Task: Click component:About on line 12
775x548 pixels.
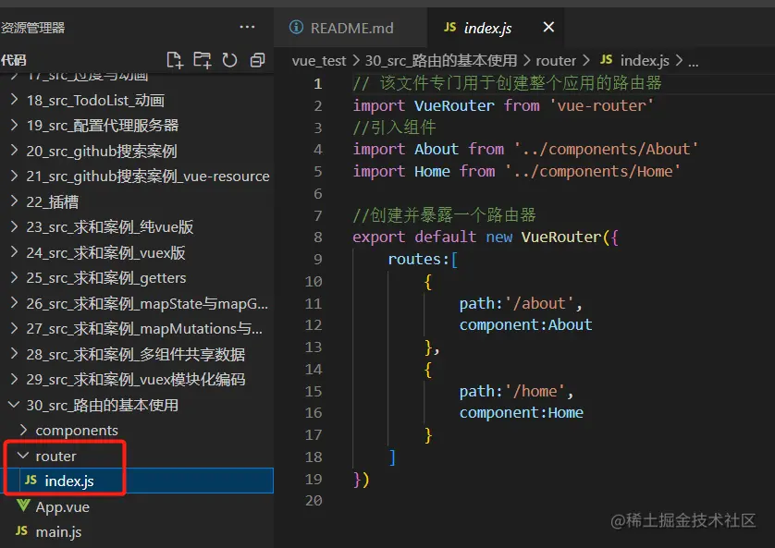Action: (x=526, y=325)
